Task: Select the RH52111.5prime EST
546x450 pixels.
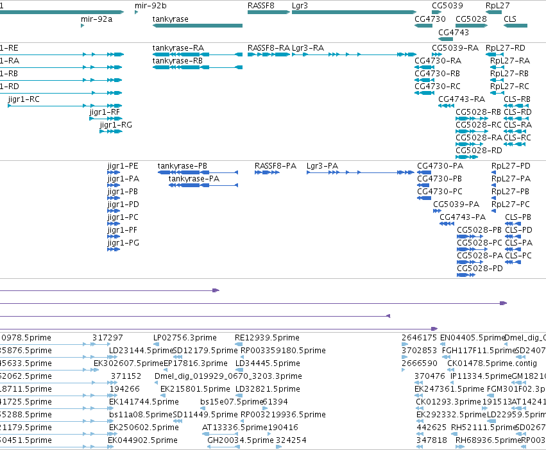Action: click(454, 434)
